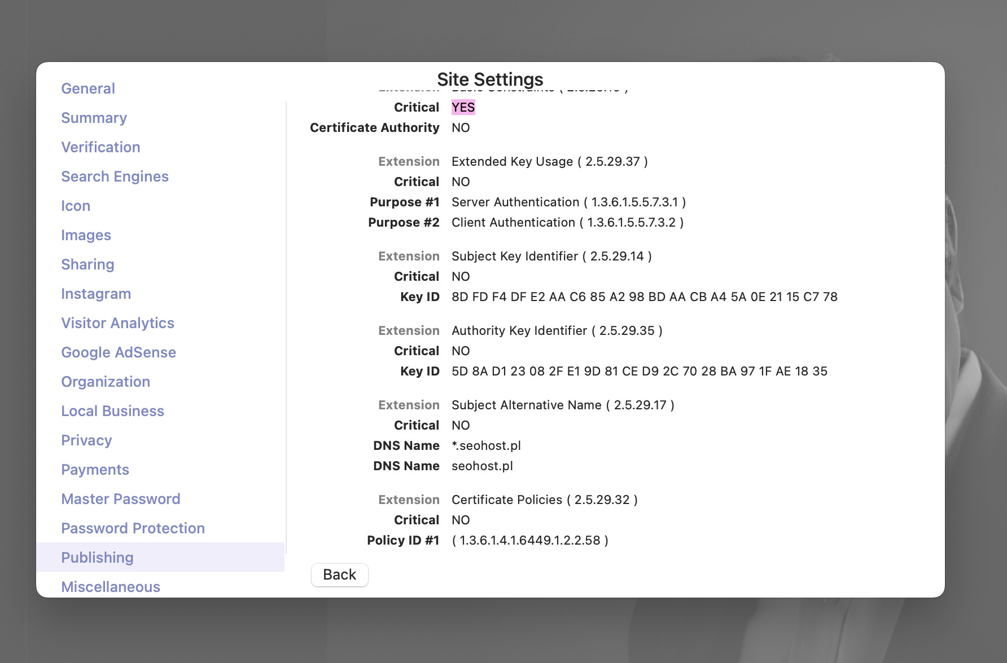The image size is (1007, 663).
Task: Select Visitor Analytics in sidebar
Action: pos(117,323)
